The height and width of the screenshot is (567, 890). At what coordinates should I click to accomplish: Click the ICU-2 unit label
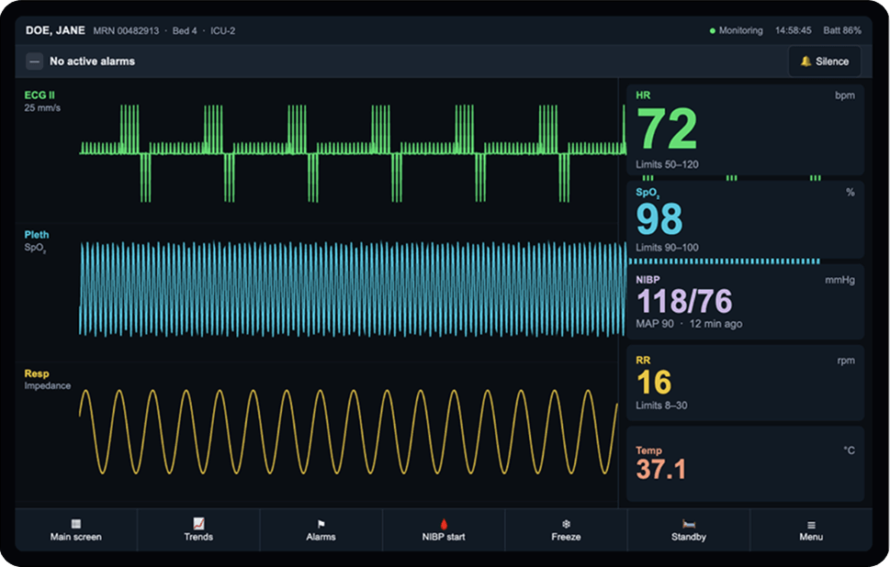click(x=222, y=30)
